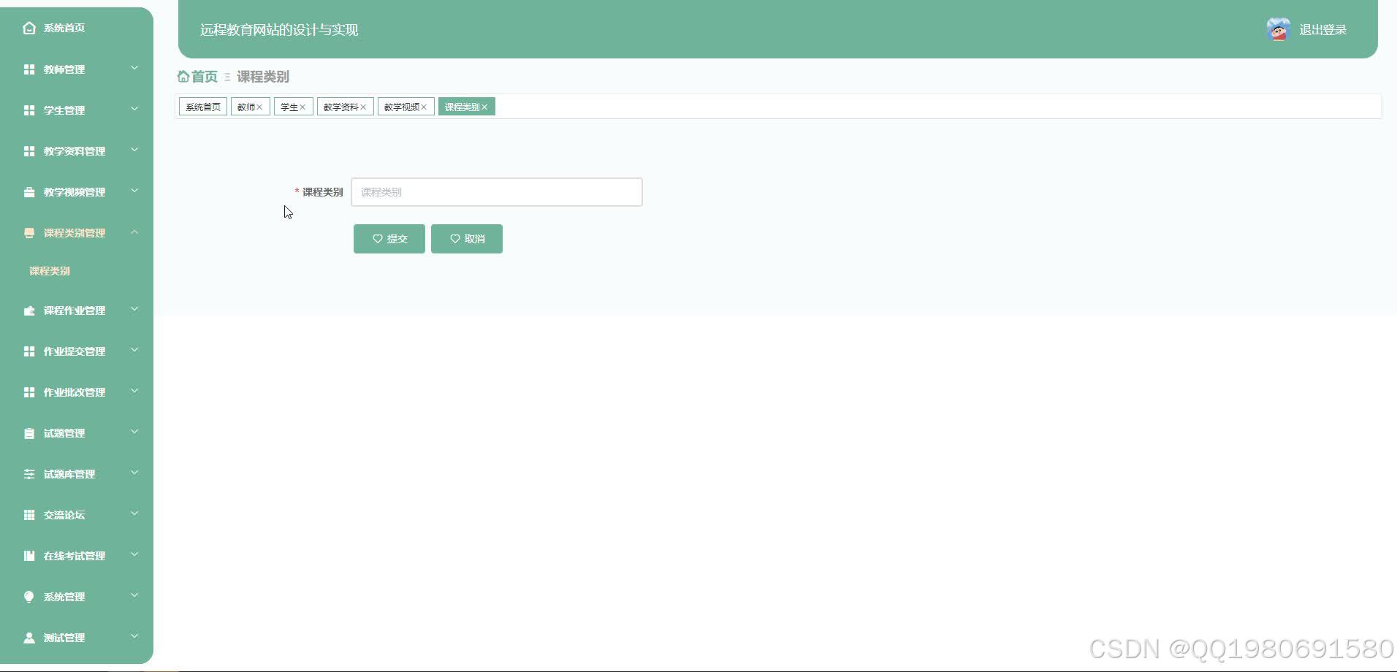Expand the 作业批改管理 menu chevron
The width and height of the screenshot is (1397, 672).
[x=134, y=391]
